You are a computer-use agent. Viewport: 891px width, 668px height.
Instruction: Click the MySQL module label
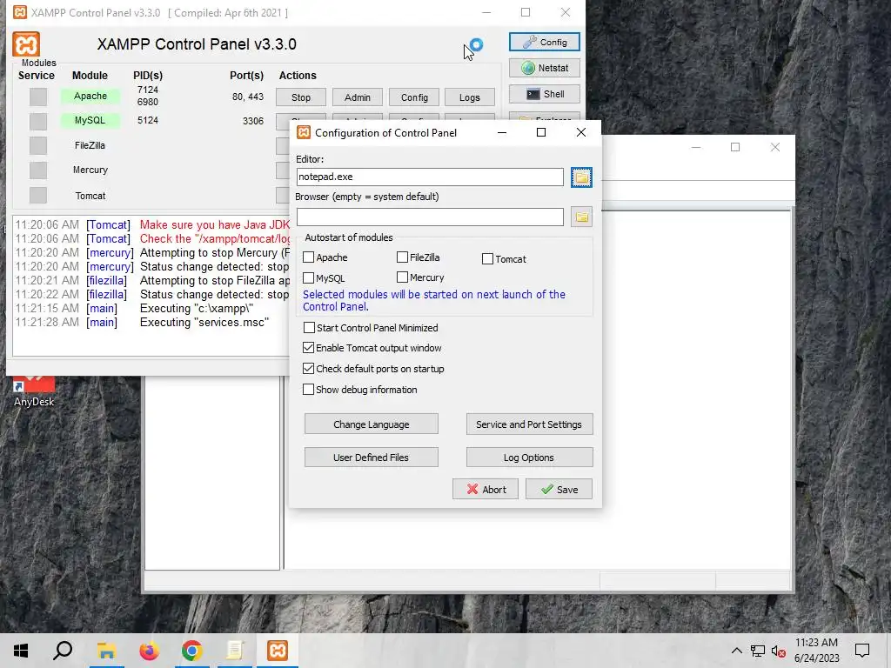90,120
